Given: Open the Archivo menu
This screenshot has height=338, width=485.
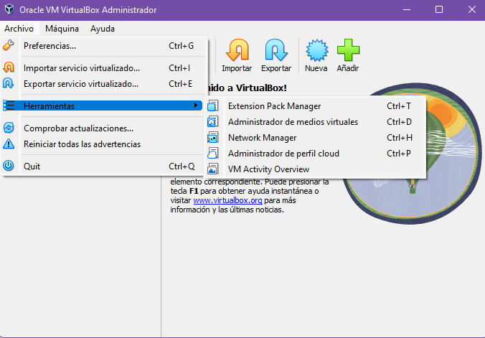Looking at the screenshot, I should coord(19,29).
